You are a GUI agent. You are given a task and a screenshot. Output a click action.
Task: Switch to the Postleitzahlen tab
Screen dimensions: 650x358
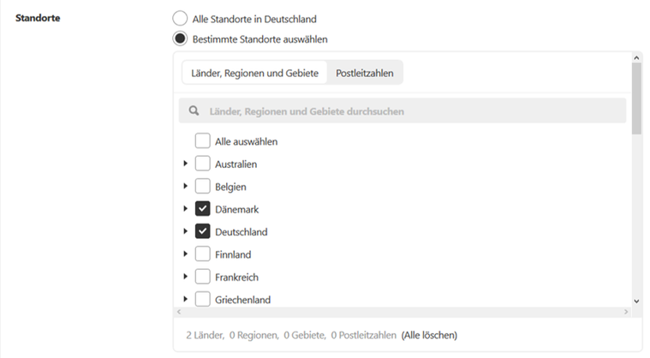click(364, 73)
